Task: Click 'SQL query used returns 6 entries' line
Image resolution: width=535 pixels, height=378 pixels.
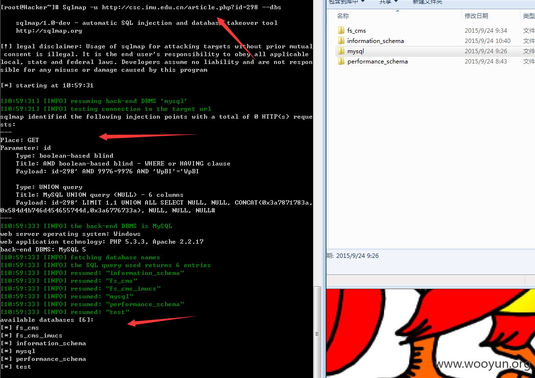Action: click(106, 265)
